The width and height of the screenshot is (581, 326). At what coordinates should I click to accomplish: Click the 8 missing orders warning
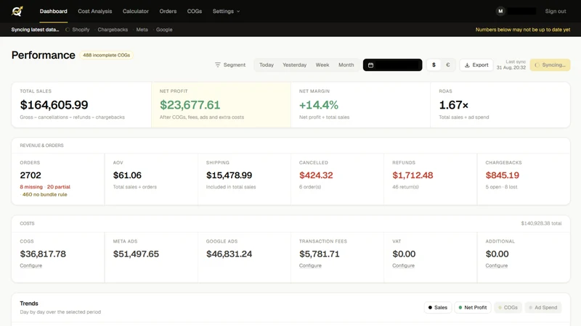(x=31, y=187)
